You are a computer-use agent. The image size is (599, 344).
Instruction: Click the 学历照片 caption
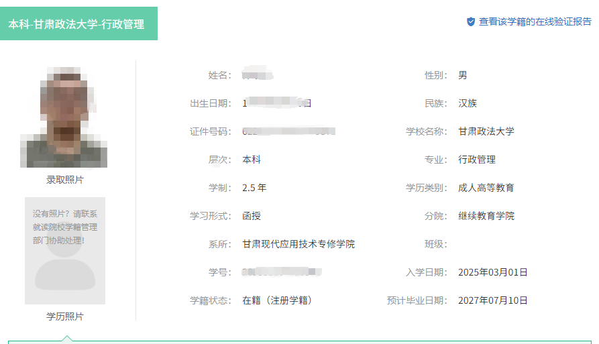coord(65,317)
